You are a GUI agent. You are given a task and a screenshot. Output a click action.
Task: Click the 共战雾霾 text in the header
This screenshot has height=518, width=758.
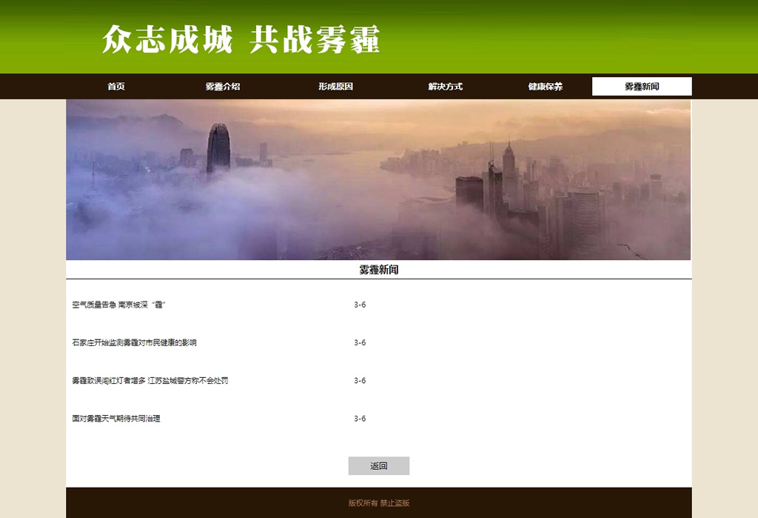315,39
